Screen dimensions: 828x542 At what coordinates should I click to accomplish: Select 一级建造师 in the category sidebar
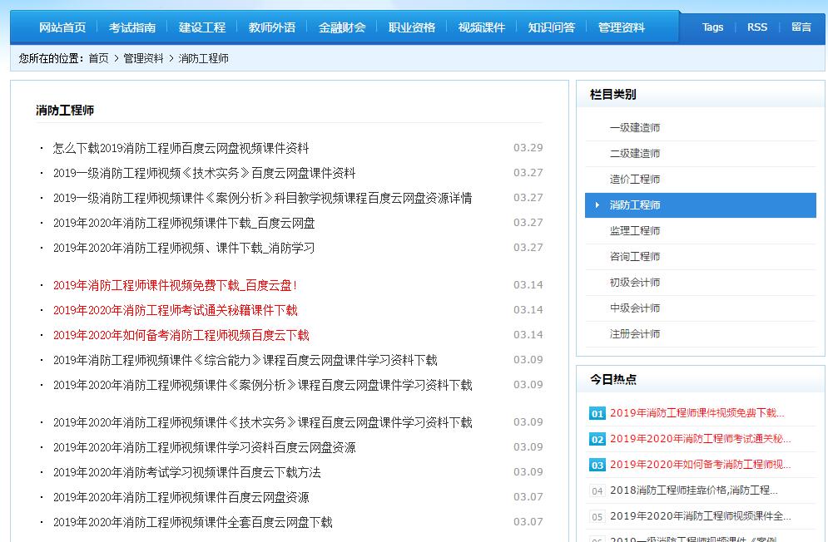(x=635, y=128)
